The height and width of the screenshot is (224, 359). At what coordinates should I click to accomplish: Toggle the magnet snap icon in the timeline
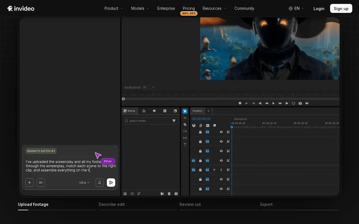pyautogui.click(x=194, y=125)
